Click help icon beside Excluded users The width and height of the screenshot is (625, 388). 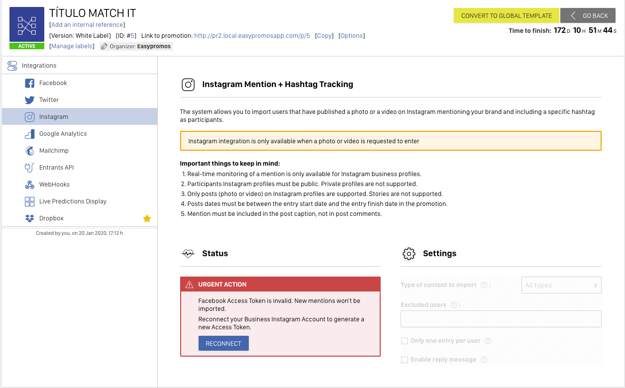tap(454, 305)
